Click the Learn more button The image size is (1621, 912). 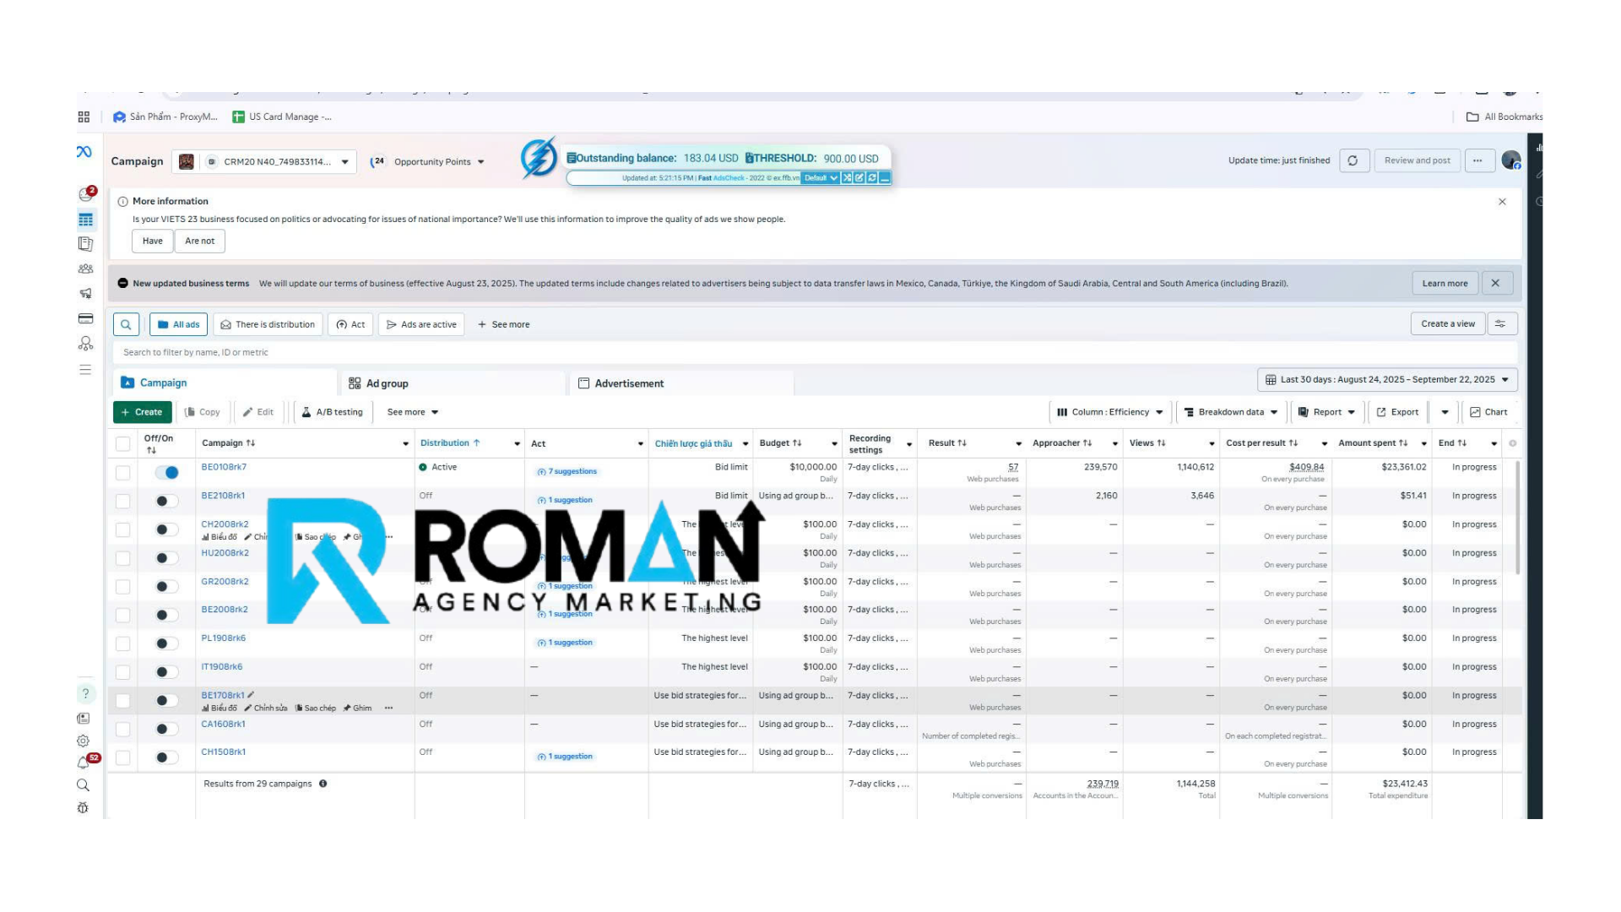pos(1445,284)
